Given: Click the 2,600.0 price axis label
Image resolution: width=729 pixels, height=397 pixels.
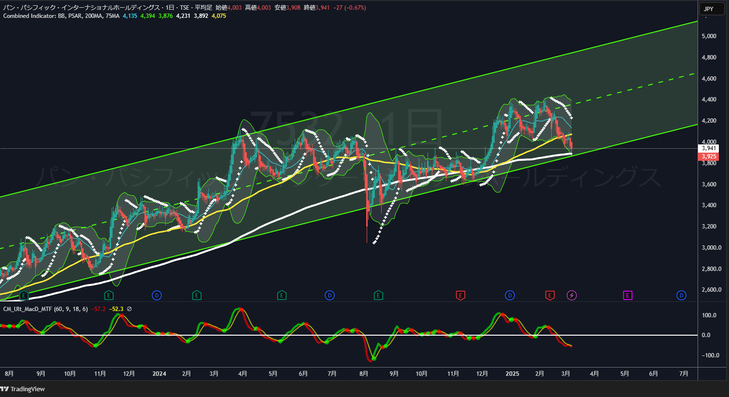Looking at the screenshot, I should [712, 290].
